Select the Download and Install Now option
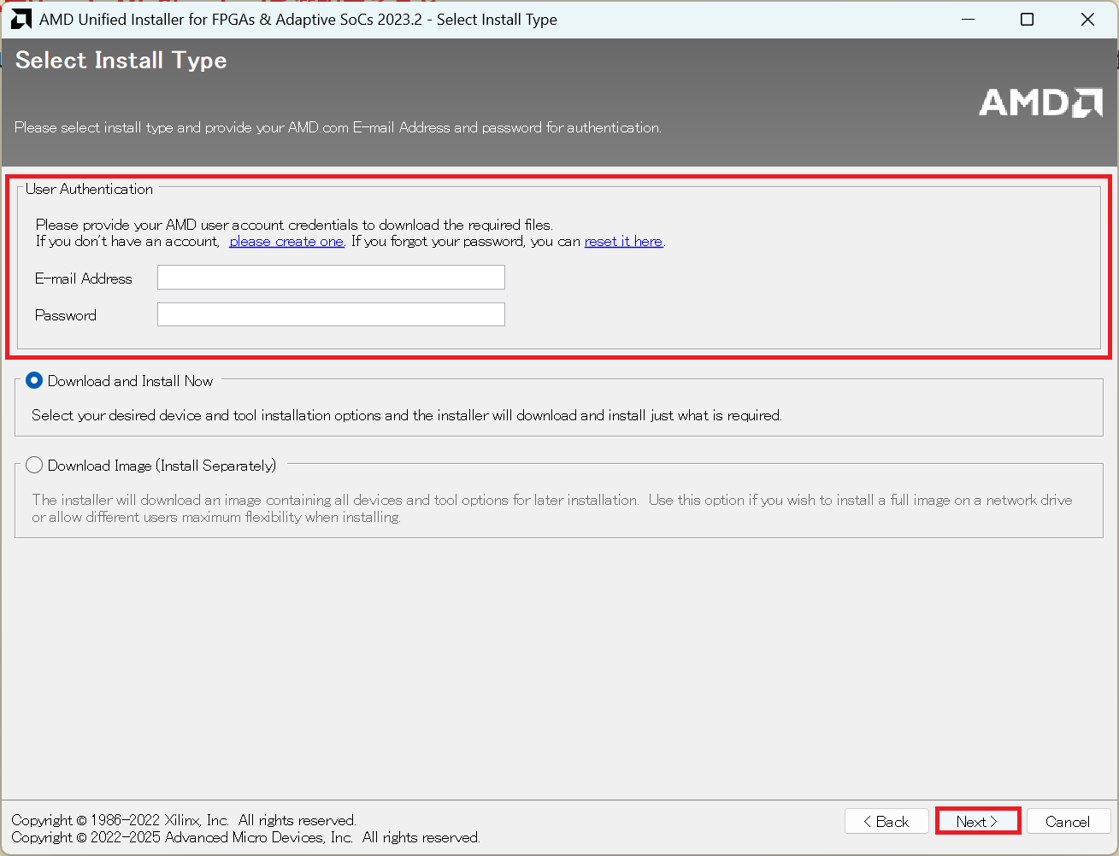This screenshot has width=1119, height=856. [x=34, y=381]
